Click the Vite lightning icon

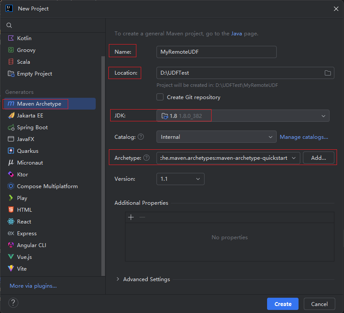(11, 268)
